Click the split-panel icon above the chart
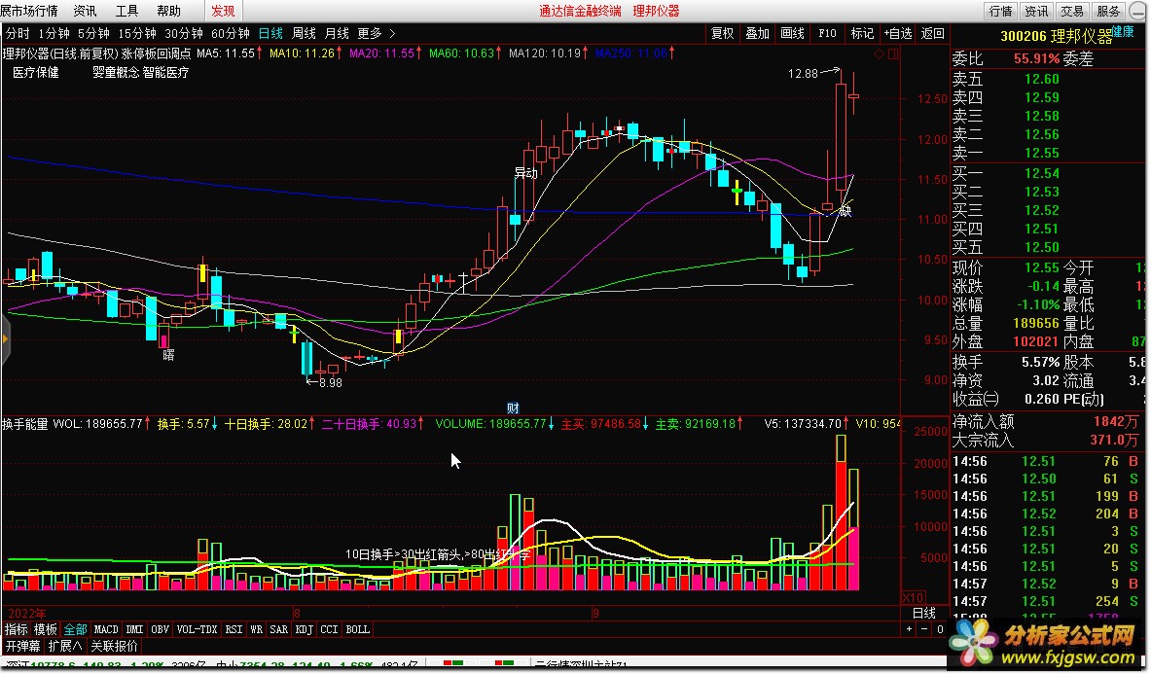The width and height of the screenshot is (1151, 674). [893, 54]
